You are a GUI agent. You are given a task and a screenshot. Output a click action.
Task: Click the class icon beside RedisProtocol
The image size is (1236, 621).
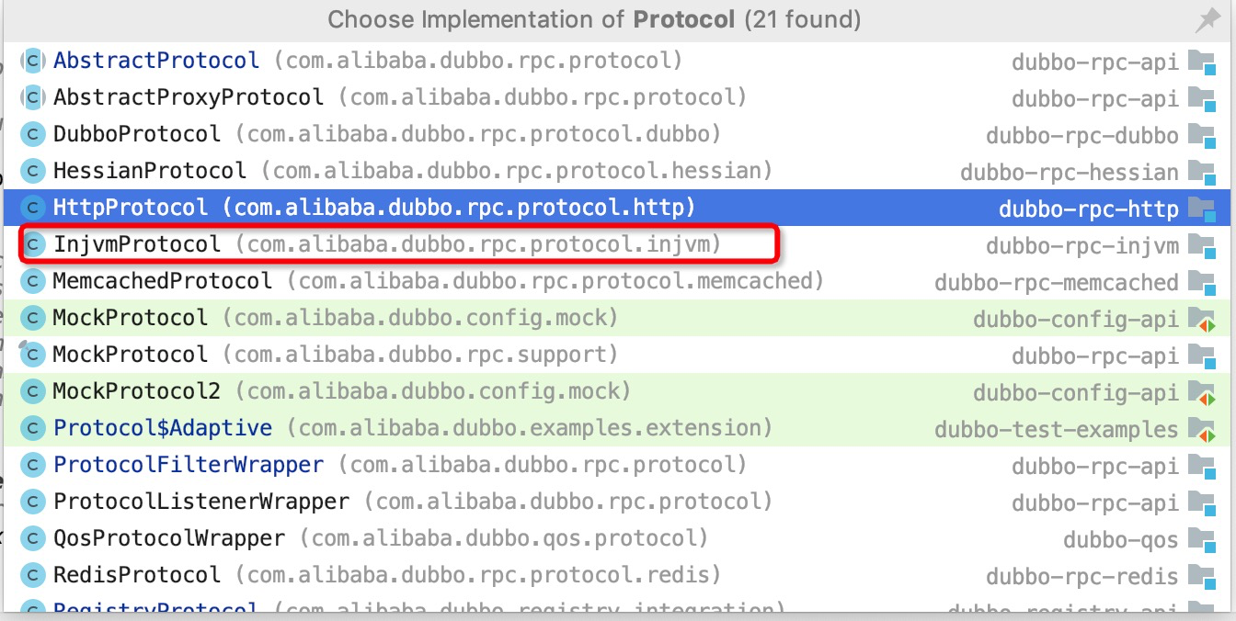point(34,576)
